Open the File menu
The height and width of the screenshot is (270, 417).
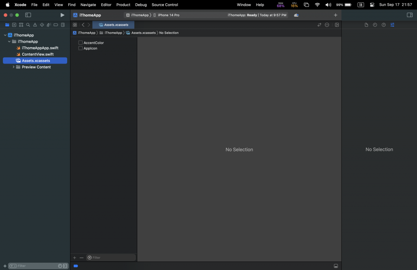coord(34,5)
